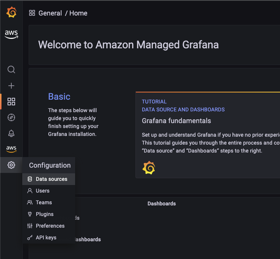The image size is (280, 259).
Task: Open Plugins from the Configuration menu
Action: tap(49, 214)
